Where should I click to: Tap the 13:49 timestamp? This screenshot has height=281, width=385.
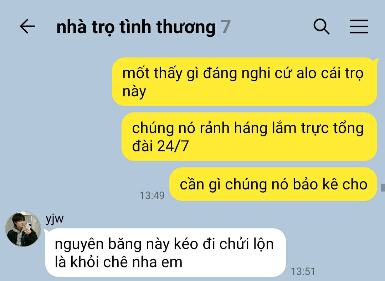152,195
